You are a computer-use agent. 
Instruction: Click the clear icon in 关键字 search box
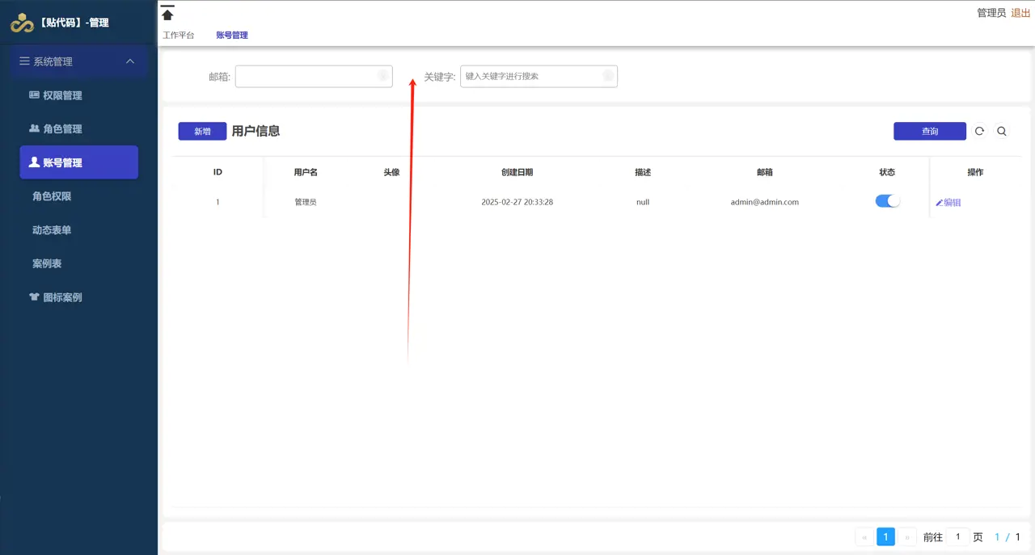(x=607, y=75)
